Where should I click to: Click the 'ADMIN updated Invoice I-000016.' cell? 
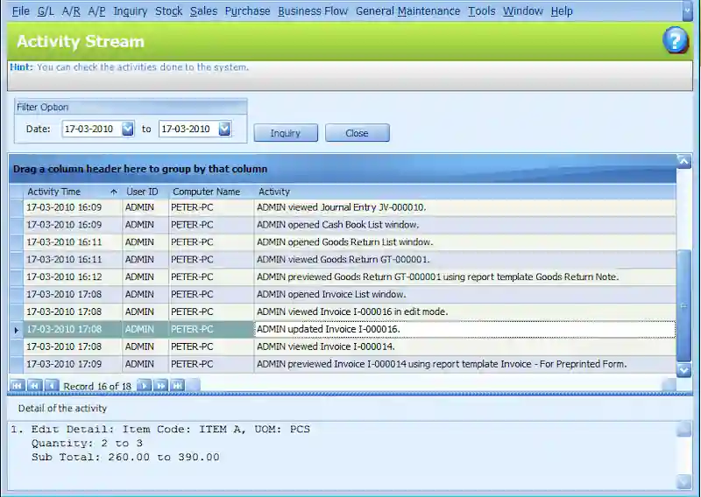[465, 330]
